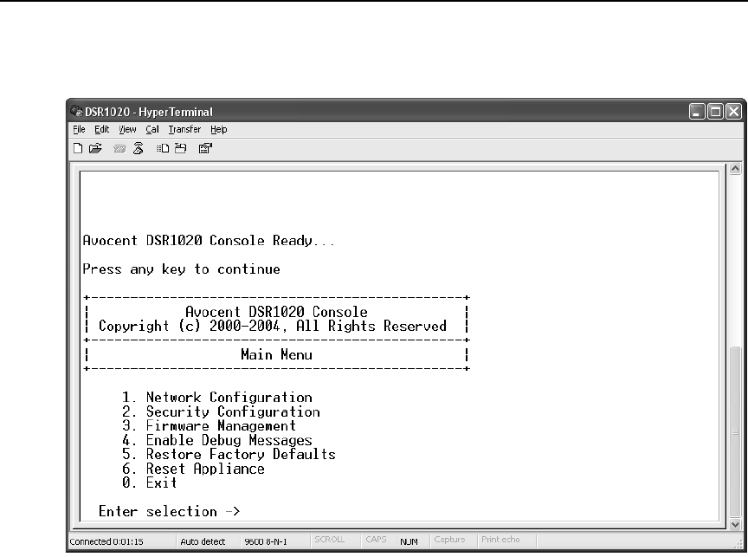Click the vertical scrollbar thumb
Screen dimensions: 748x557
pyautogui.click(x=735, y=432)
